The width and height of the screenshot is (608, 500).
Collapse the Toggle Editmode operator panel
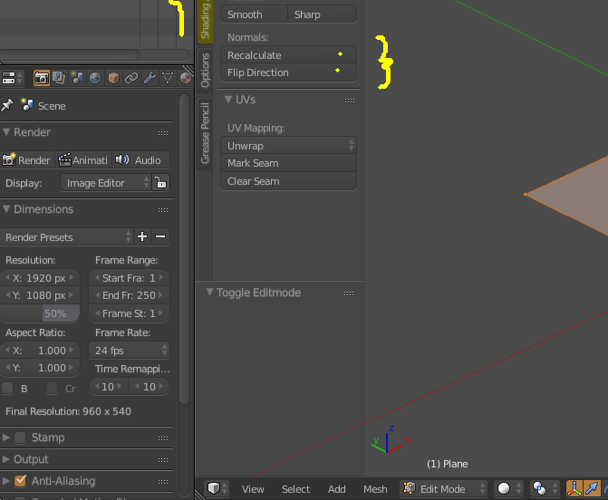click(210, 293)
